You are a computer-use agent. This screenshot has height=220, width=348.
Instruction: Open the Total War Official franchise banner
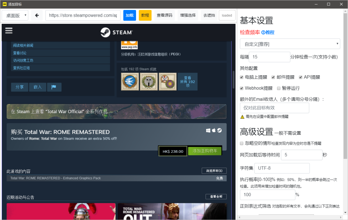tap(117, 111)
